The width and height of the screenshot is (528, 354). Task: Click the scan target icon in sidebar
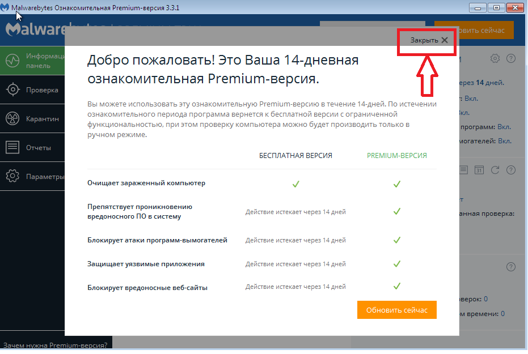(x=13, y=89)
